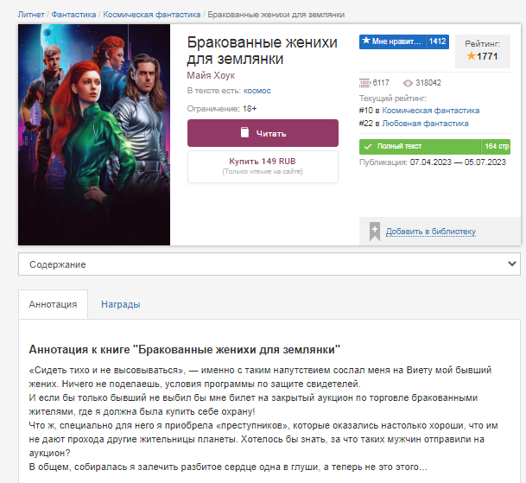Click the green checkmark on Полный текст

368,147
